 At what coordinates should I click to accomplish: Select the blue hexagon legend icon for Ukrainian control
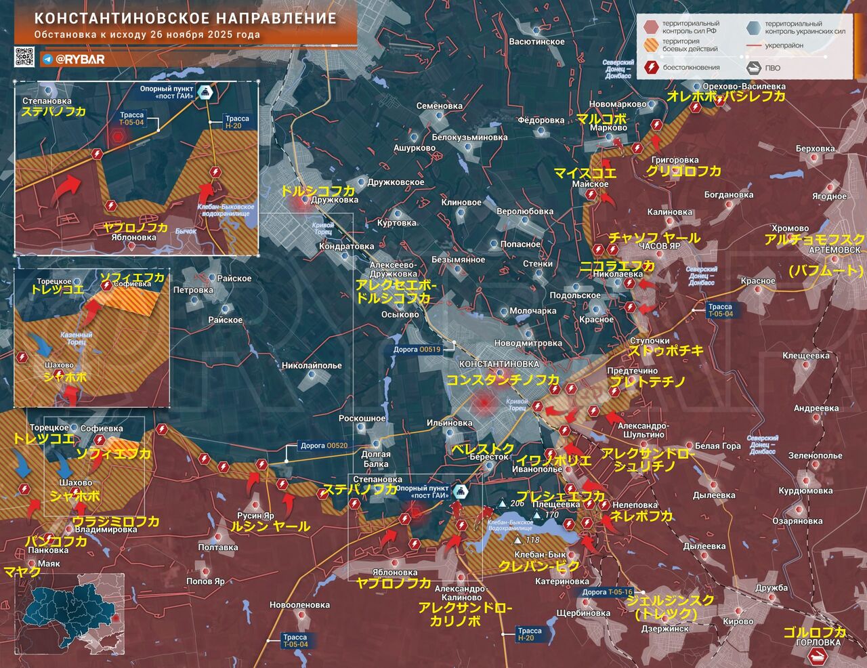coord(753,27)
